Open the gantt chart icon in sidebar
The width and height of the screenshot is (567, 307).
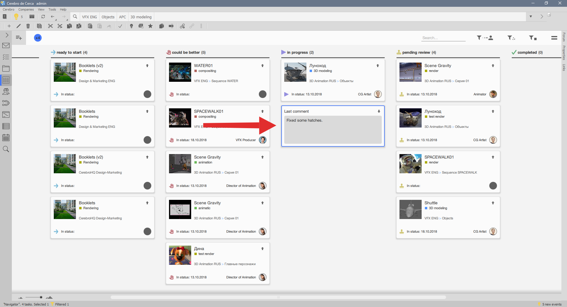click(x=6, y=115)
